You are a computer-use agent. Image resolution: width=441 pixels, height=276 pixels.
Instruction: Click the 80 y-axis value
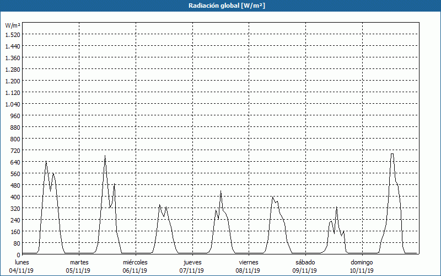tap(17, 243)
